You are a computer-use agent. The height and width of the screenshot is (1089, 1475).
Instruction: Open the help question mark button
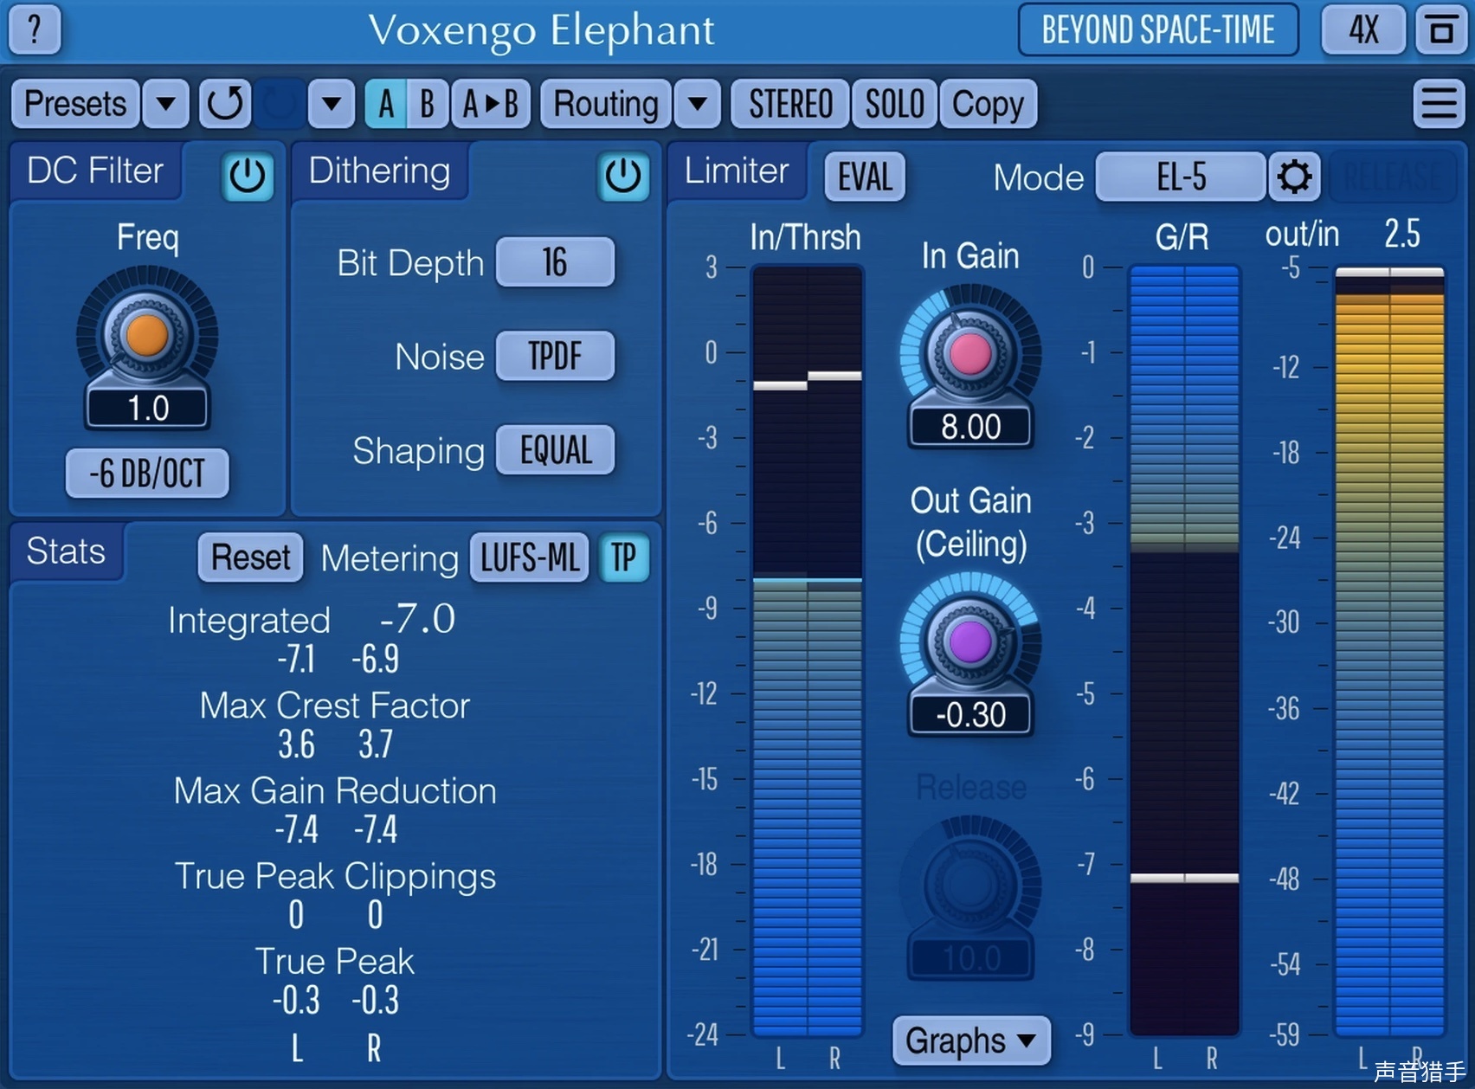click(x=35, y=29)
